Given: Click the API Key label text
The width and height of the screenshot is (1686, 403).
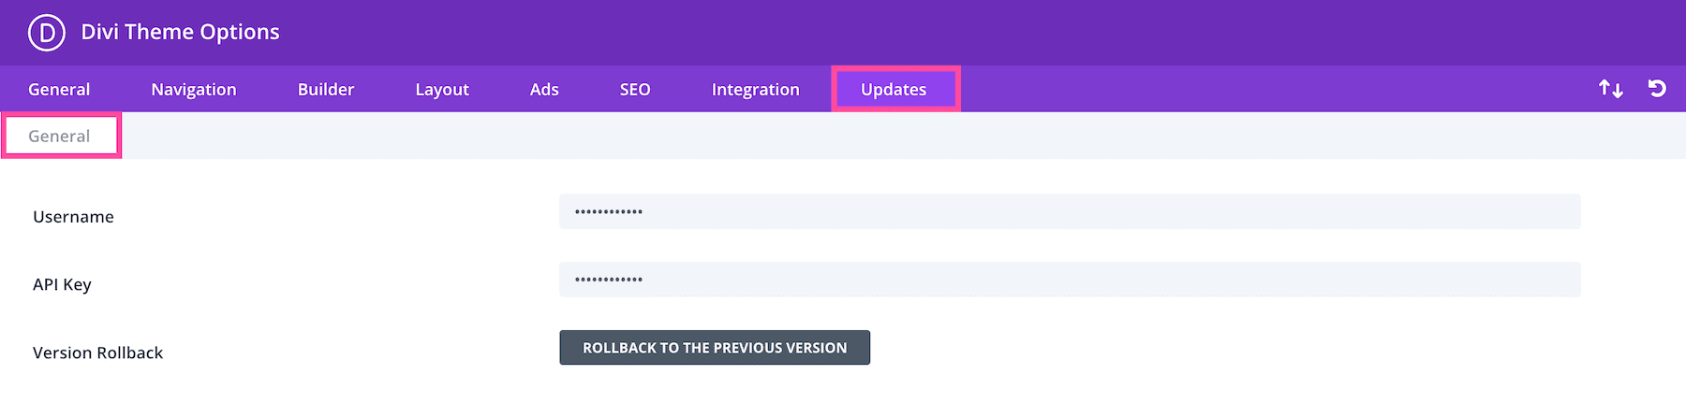Looking at the screenshot, I should tap(62, 284).
